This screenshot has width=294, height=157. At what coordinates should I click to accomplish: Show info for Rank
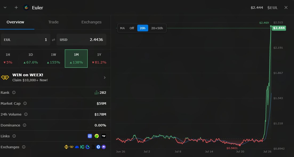pos(14,92)
